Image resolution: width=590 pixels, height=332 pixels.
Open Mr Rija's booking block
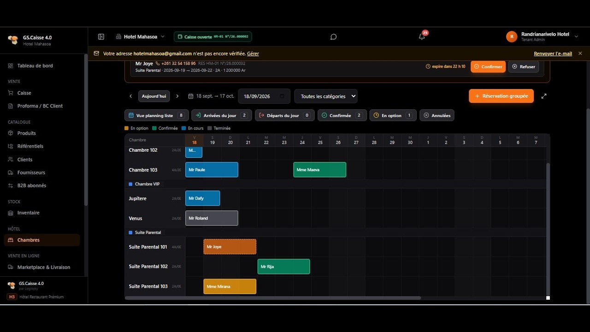coord(283,267)
